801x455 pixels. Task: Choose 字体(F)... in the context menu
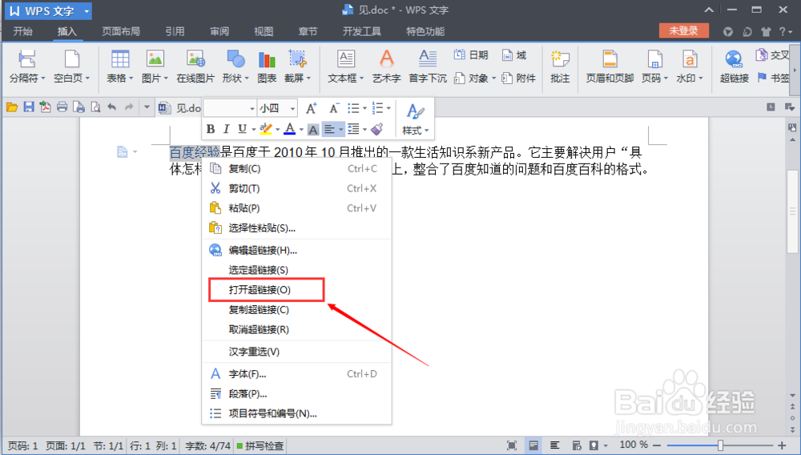coord(297,374)
